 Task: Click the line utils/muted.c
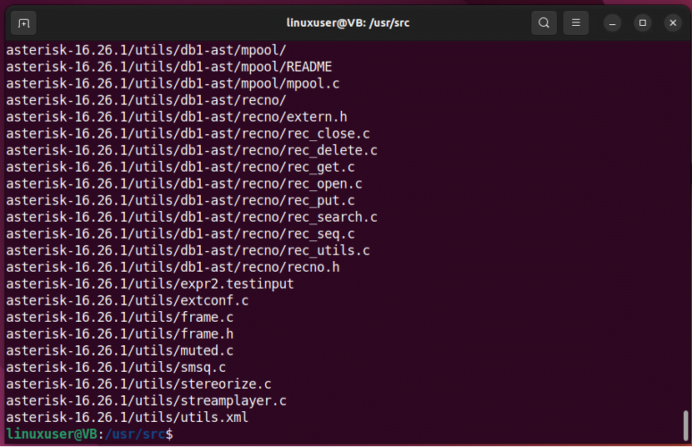[119, 351]
